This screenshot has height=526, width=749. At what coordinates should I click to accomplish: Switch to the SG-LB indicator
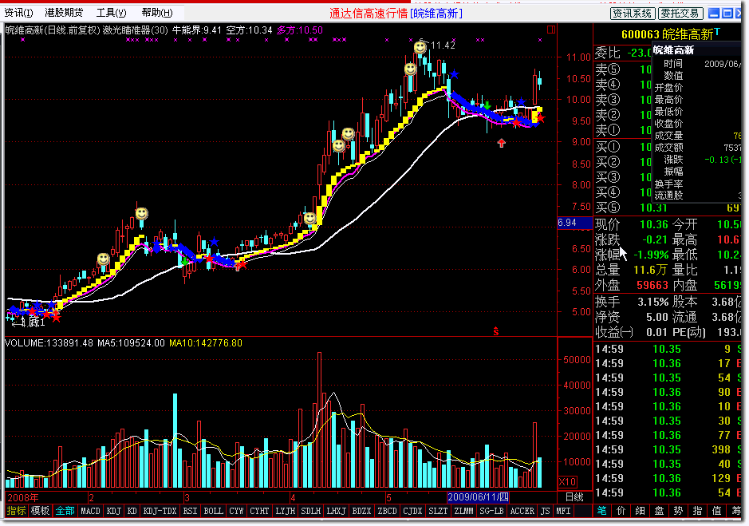491,511
